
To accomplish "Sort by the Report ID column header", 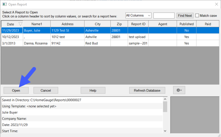I will tap(138, 24).
